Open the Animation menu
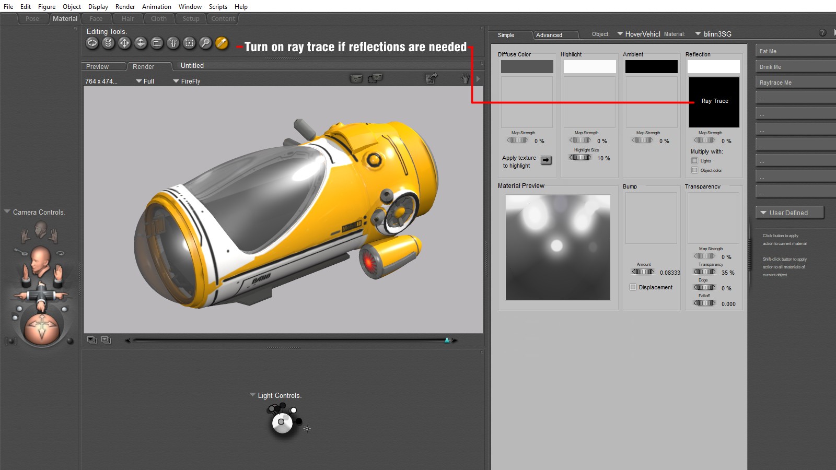Screen dimensions: 836x470 157,7
